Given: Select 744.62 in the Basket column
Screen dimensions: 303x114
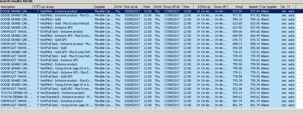Looking at the screenshot, I should click(252, 60).
